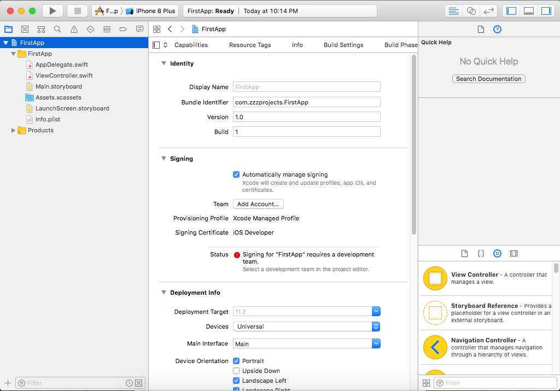Toggle the project and targets list sidebar
The height and width of the screenshot is (391, 560).
point(156,45)
